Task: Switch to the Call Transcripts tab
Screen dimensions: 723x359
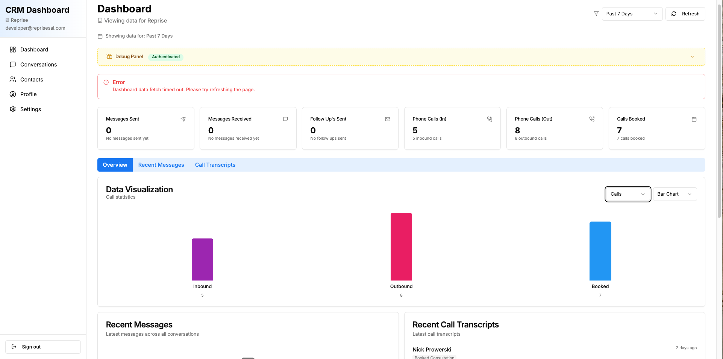Action: [x=215, y=165]
